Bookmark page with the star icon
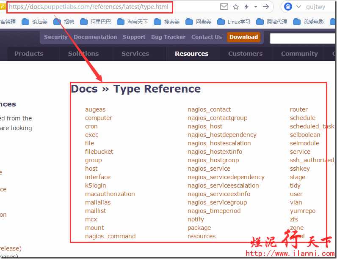 pyautogui.click(x=235, y=7)
